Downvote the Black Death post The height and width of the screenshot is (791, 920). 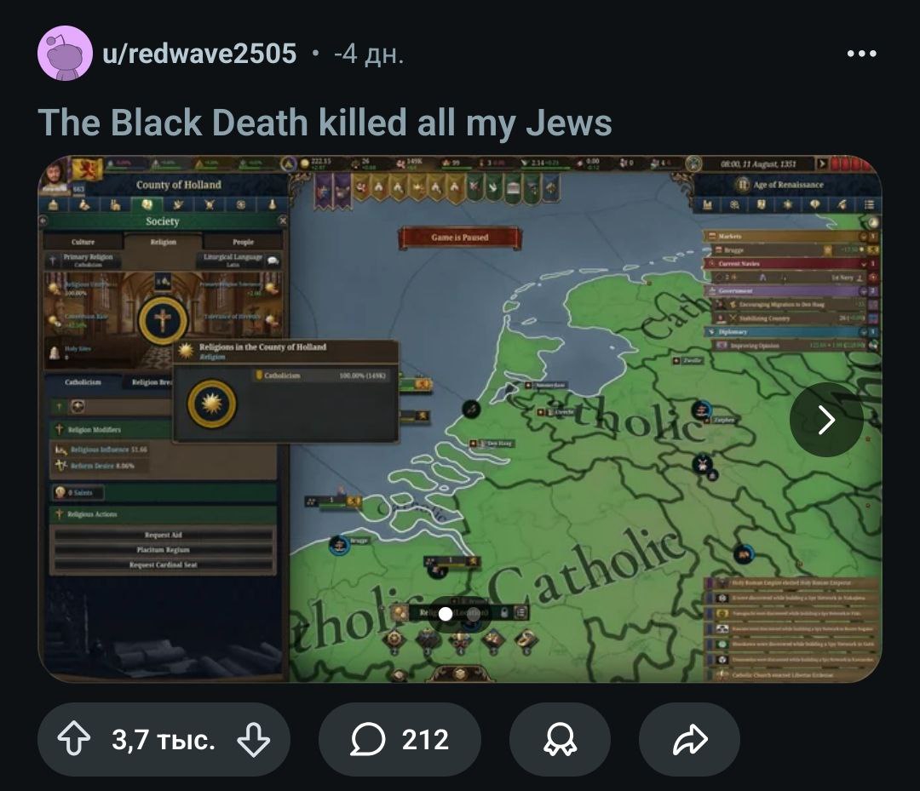[x=254, y=739]
